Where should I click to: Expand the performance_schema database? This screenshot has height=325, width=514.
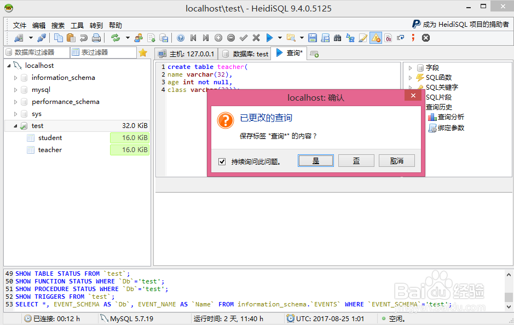tap(15, 102)
